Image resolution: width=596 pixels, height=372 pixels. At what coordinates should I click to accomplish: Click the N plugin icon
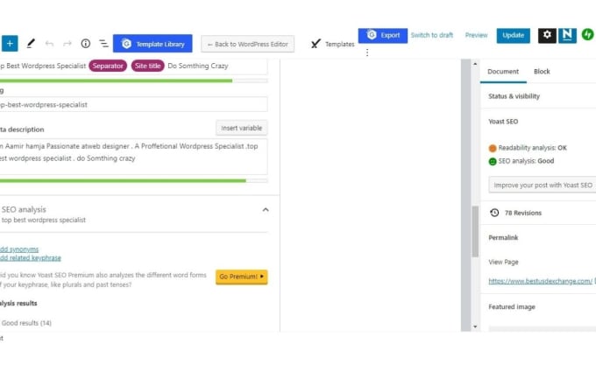(x=567, y=35)
